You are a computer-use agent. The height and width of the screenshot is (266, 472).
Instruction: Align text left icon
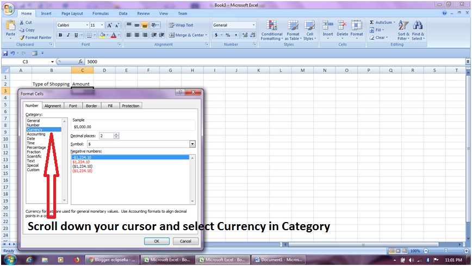[x=129, y=35]
